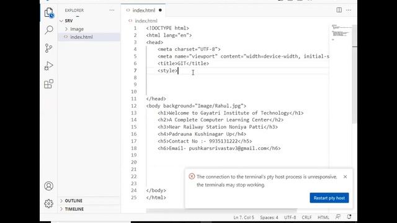The image size is (397, 223).
Task: Click UTF-8 encoding in status bar
Action: click(290, 217)
